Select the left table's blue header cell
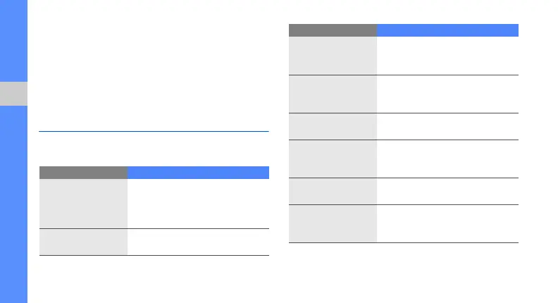The width and height of the screenshot is (558, 303). coord(198,172)
